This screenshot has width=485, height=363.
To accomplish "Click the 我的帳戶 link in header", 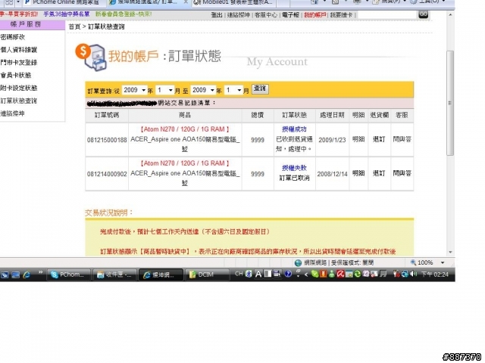I will (x=315, y=15).
